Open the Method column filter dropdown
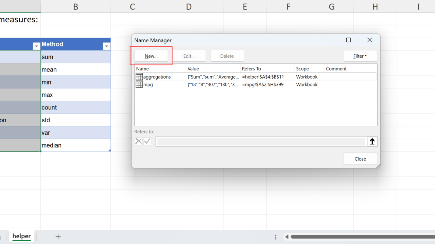The height and width of the screenshot is (244, 435). tap(106, 46)
